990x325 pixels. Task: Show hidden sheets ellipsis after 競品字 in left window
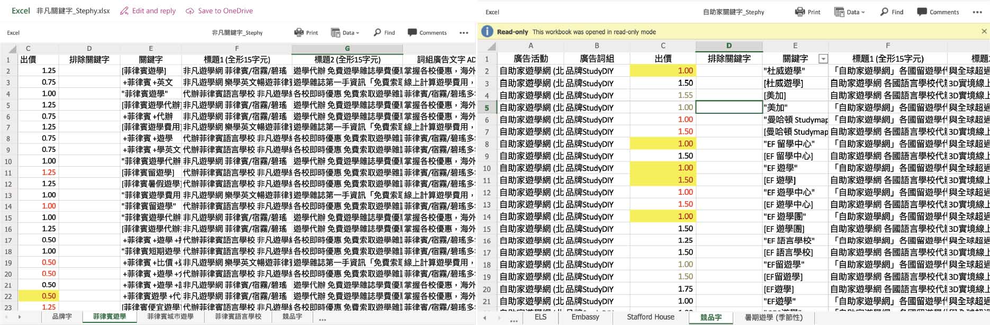coord(322,319)
